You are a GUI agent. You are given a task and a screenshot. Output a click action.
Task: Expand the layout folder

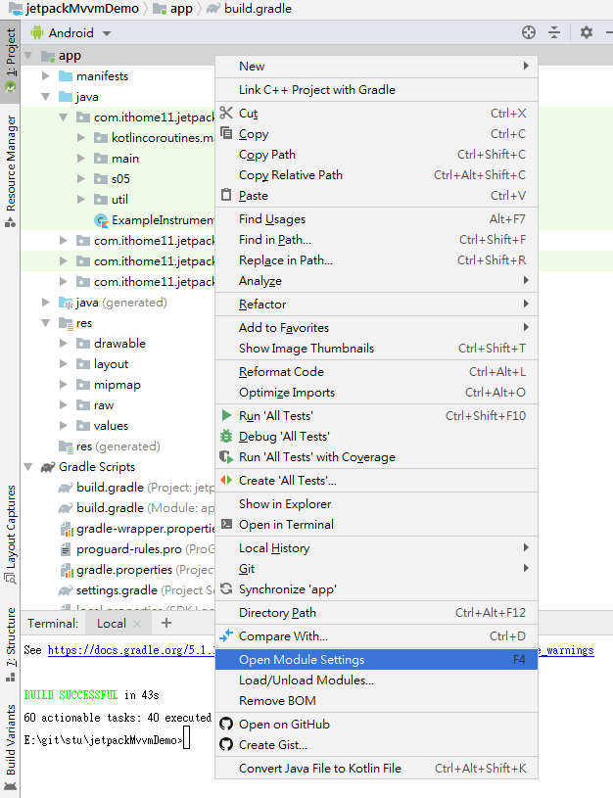64,364
